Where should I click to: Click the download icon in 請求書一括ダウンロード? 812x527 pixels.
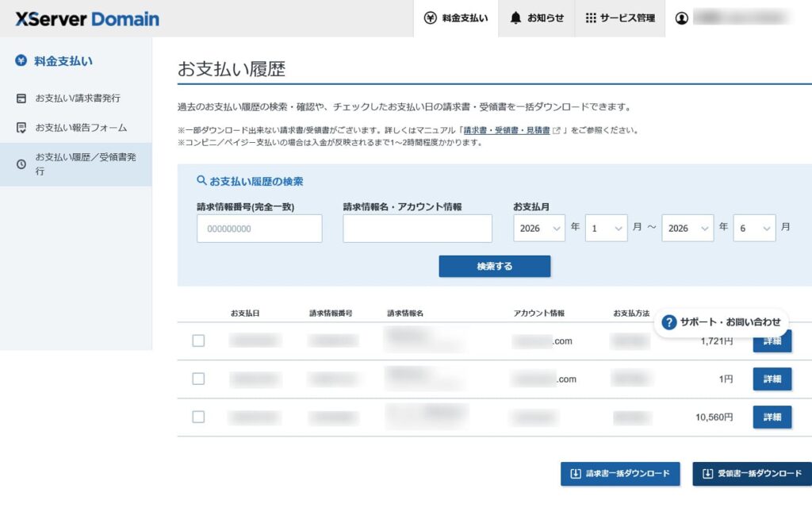pos(576,474)
